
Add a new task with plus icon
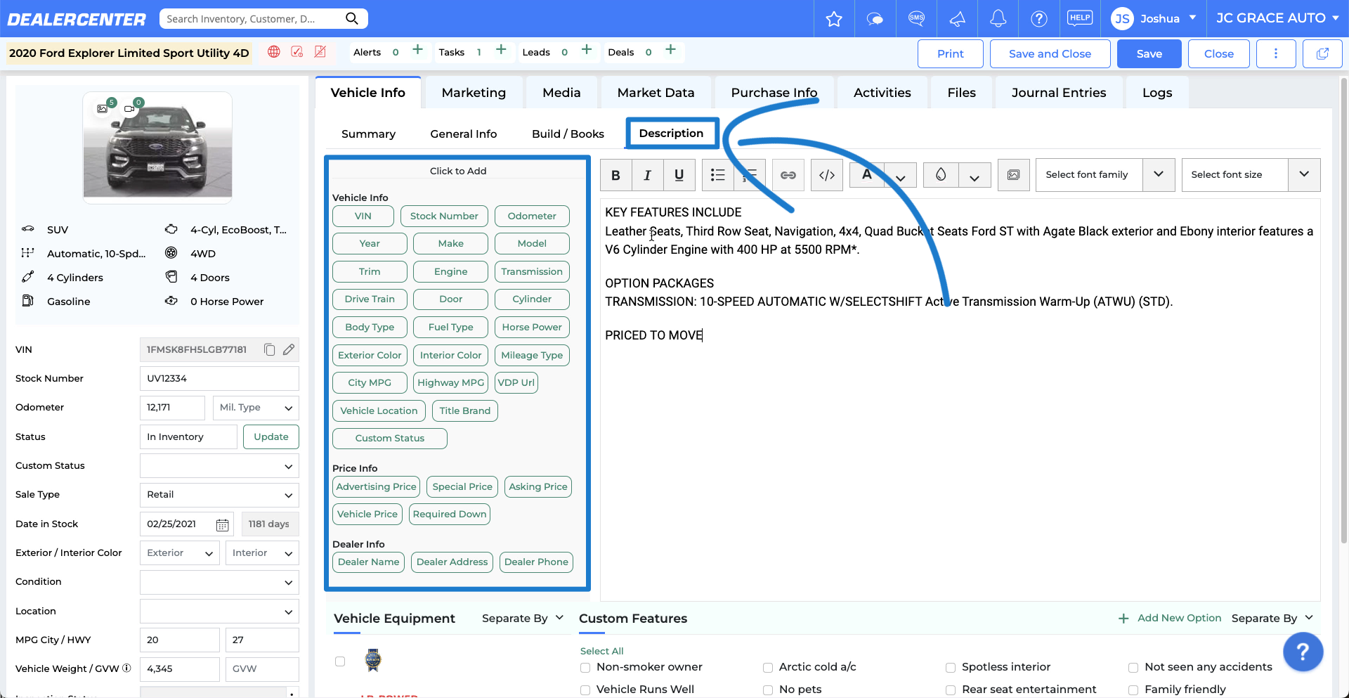(x=501, y=50)
